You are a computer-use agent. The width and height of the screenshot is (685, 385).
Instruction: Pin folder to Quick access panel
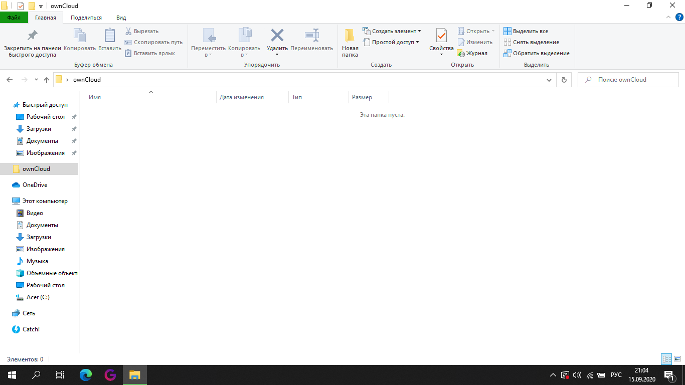pos(33,43)
